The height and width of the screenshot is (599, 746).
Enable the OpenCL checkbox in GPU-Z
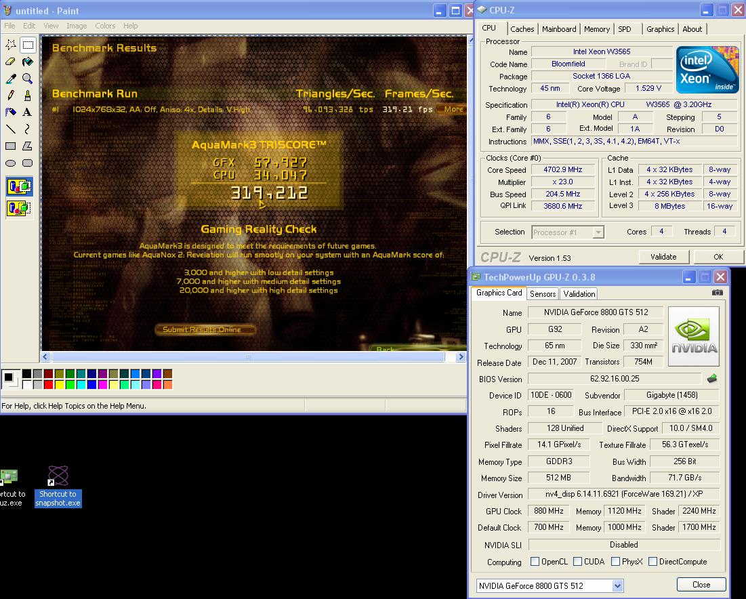[535, 562]
